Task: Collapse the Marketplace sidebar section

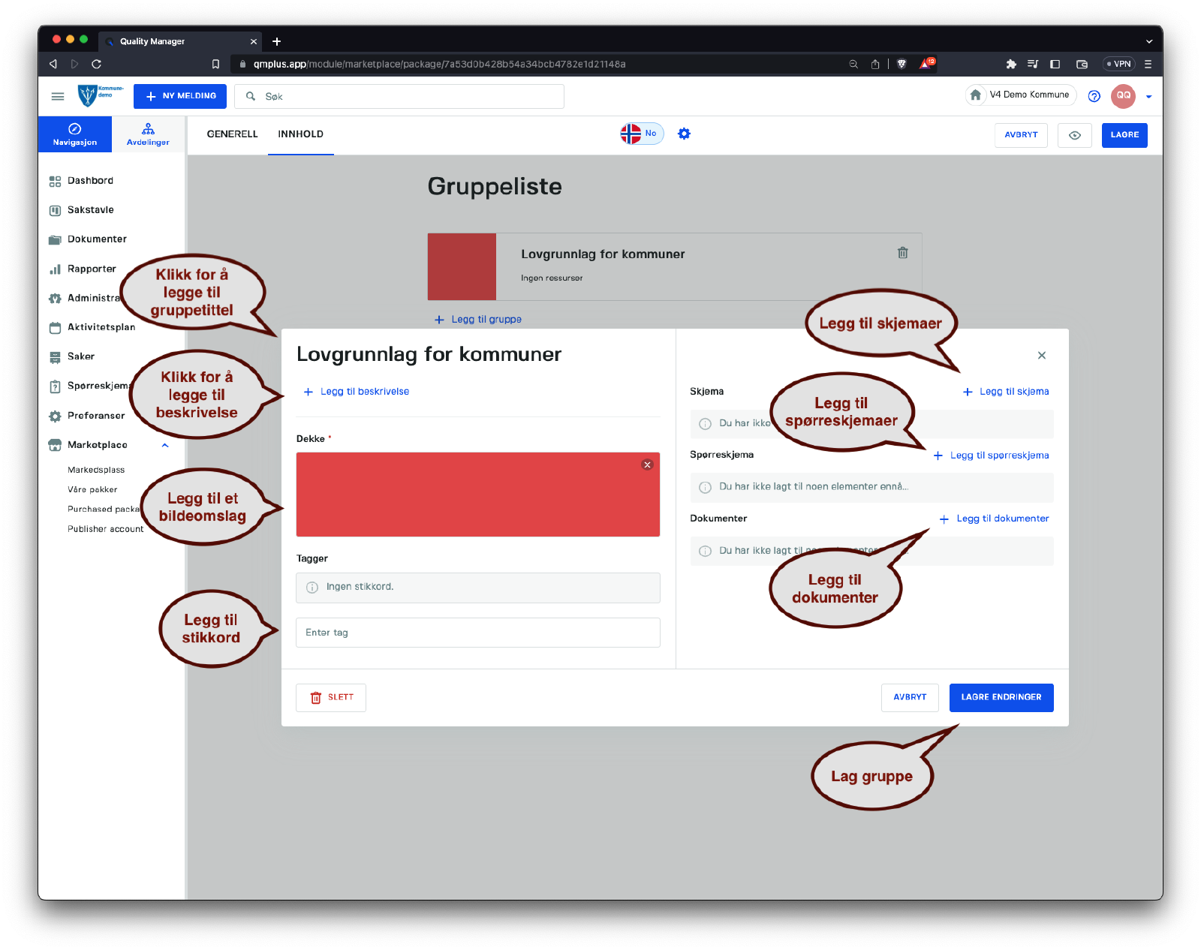Action: coord(165,445)
